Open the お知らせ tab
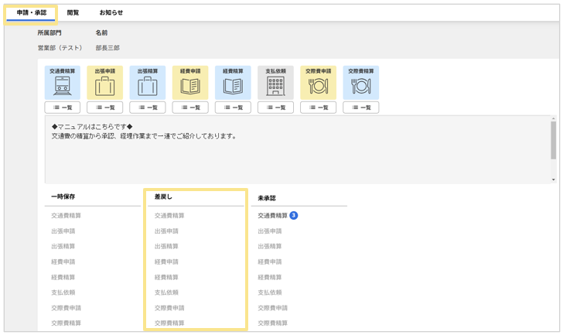This screenshot has height=335, width=563. point(111,13)
